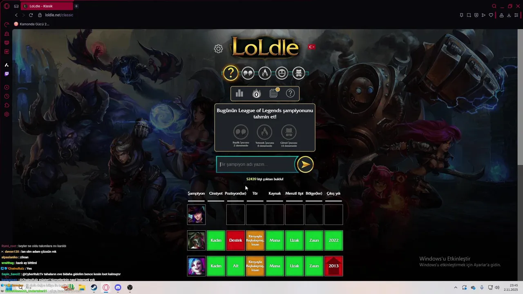Open Steam from the taskbar
This screenshot has height=294, width=523.
[x=94, y=287]
